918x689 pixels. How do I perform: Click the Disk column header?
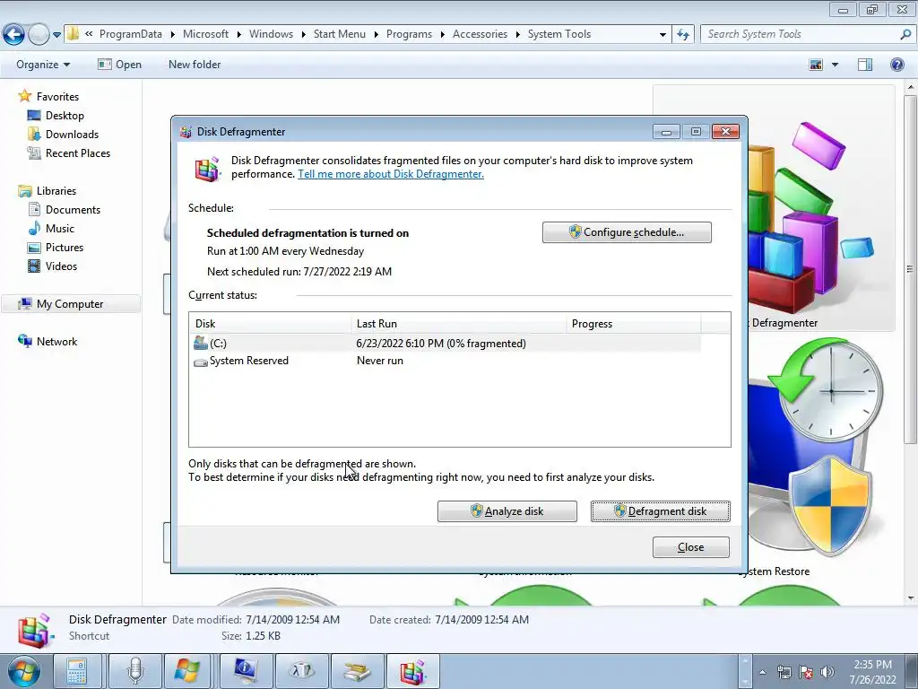click(271, 323)
